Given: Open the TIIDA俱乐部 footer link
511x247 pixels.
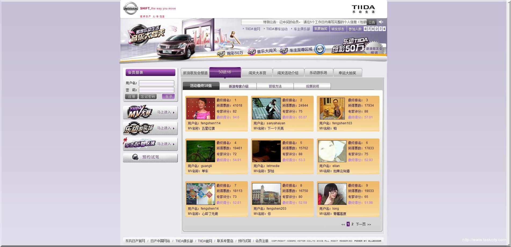Looking at the screenshot, I should pyautogui.click(x=184, y=241).
